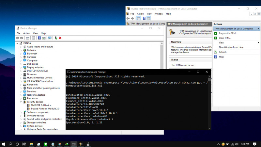Select Human Interface Devices row
The width and height of the screenshot is (261, 147).
[39, 78]
